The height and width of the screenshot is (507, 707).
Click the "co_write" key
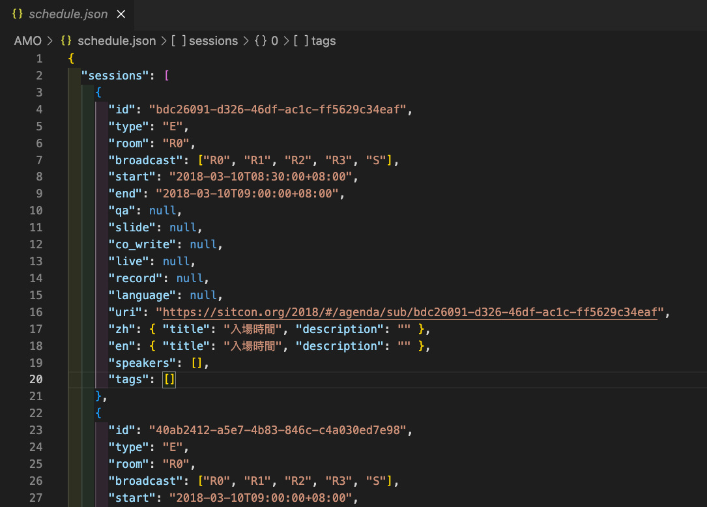[x=142, y=244]
